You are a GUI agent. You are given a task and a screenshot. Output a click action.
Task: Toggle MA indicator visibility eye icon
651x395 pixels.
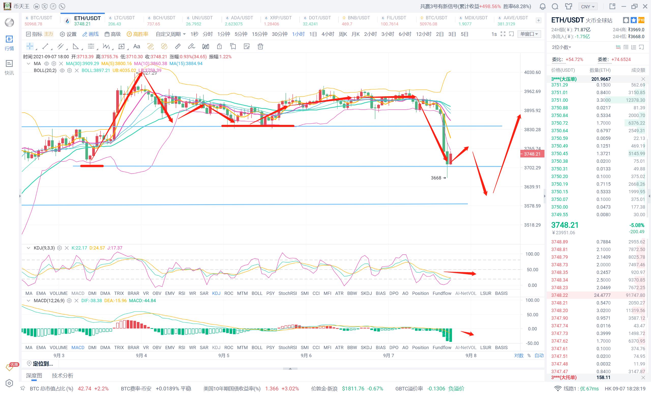click(x=47, y=64)
